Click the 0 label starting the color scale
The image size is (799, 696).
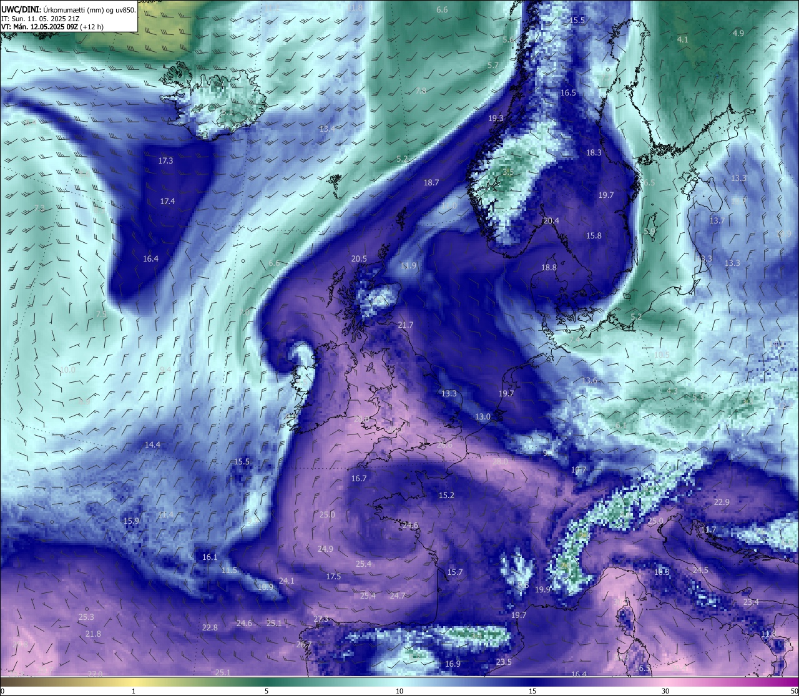(2, 691)
